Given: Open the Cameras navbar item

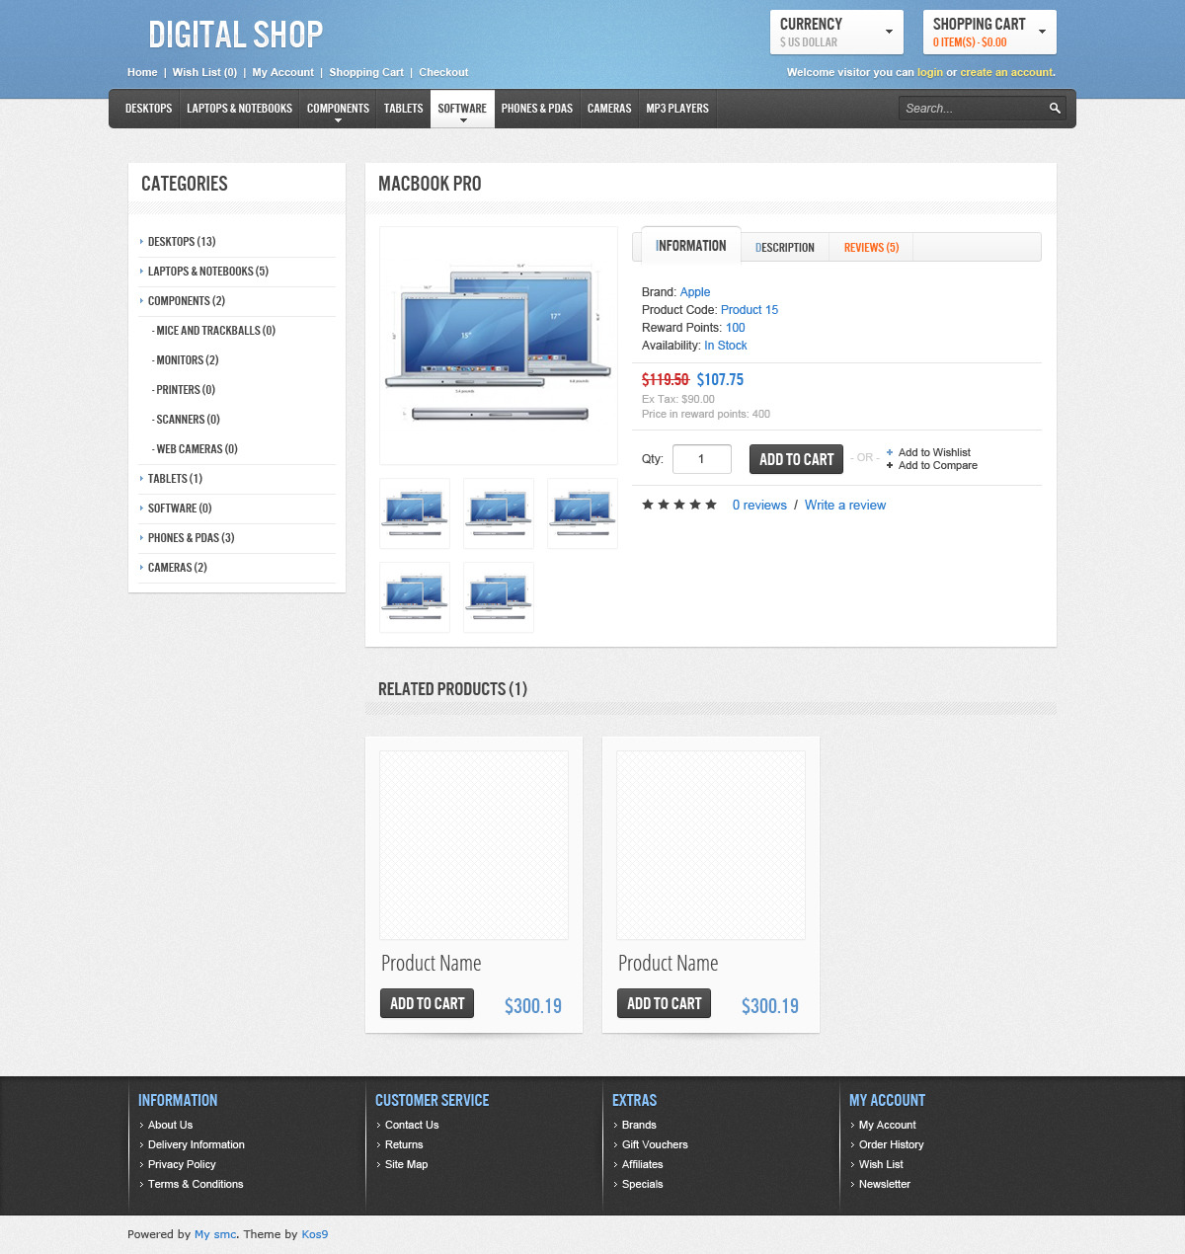Looking at the screenshot, I should pyautogui.click(x=609, y=109).
